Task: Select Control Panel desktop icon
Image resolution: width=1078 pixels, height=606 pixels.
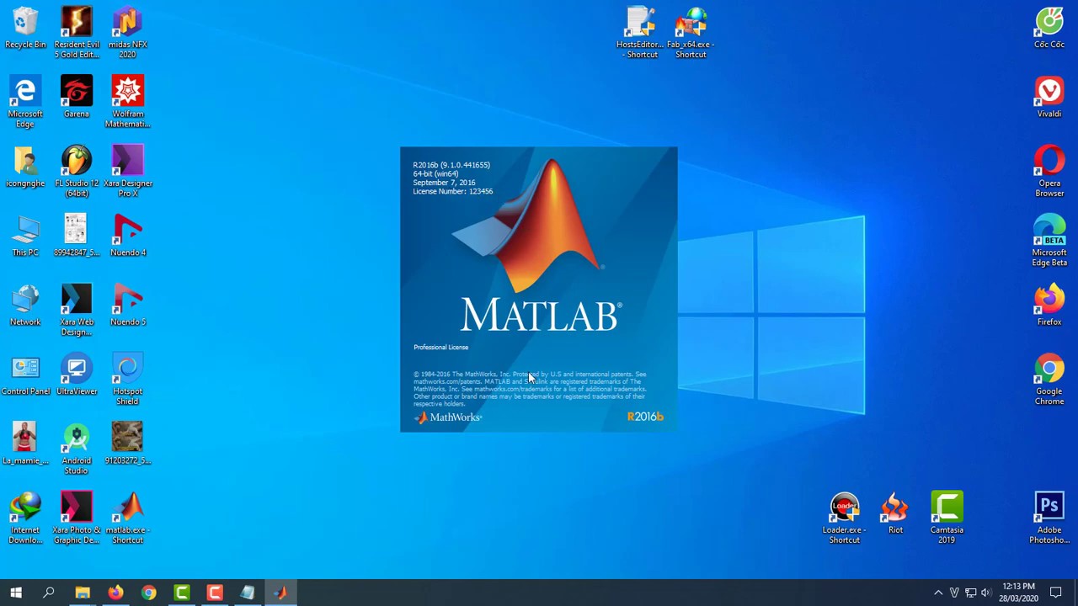Action: point(25,375)
